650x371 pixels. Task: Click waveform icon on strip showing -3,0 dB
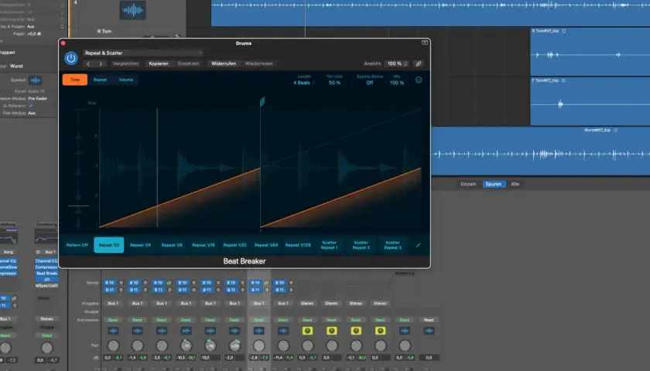pyautogui.click(x=162, y=331)
